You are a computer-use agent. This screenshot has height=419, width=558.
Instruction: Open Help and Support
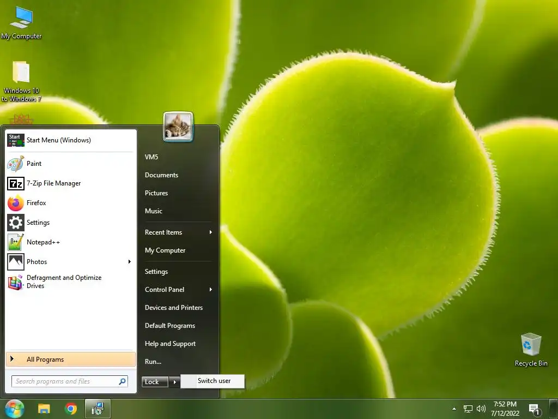170,344
